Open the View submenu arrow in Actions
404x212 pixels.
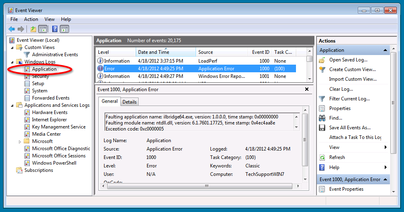386,147
